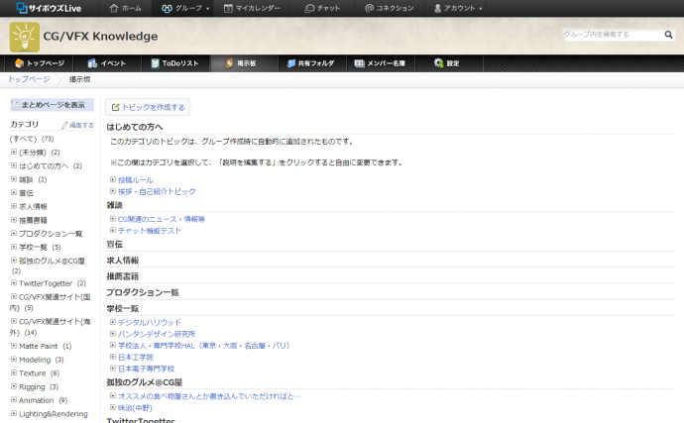Click the pencil 編集する edit link
This screenshot has height=423, width=684.
(x=77, y=125)
